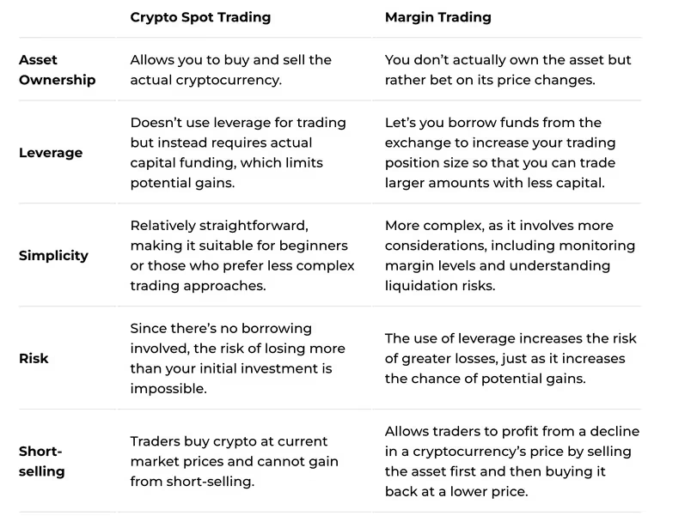This screenshot has height=522, width=697.
Task: Click the Crypto Spot Trading column header
Action: tap(200, 17)
